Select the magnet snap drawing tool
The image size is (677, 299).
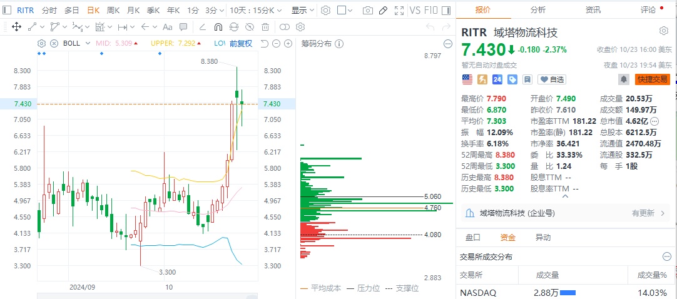[218, 27]
